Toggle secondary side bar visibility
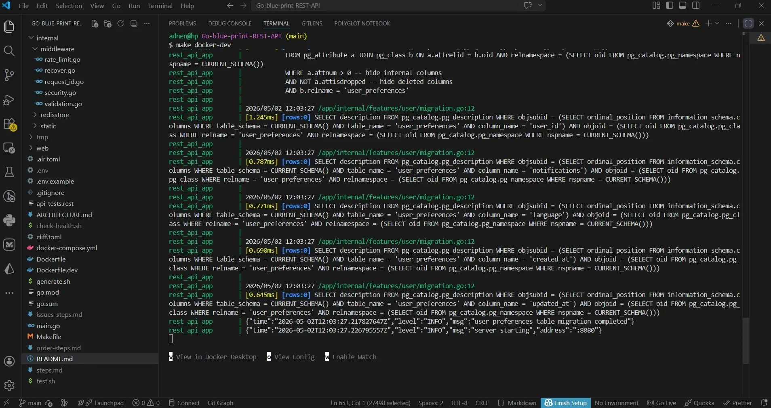 pos(696,6)
